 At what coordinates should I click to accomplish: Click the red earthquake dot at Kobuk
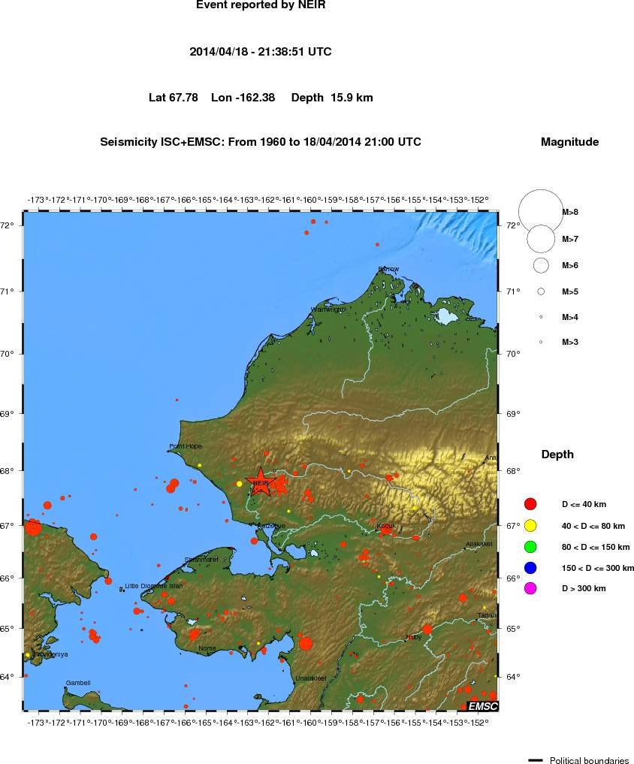tap(386, 529)
